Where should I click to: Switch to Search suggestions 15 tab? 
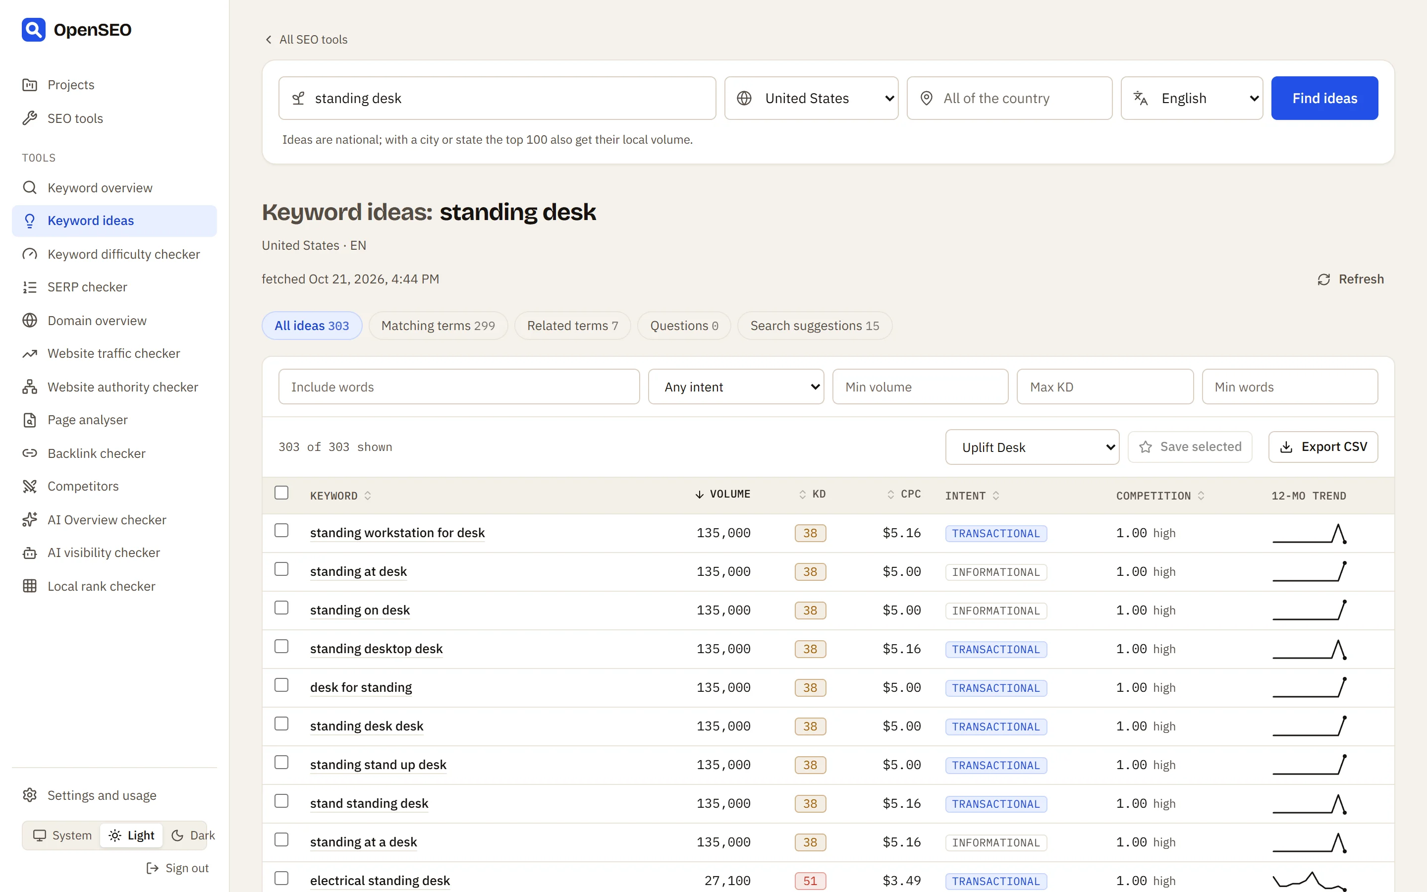point(815,326)
